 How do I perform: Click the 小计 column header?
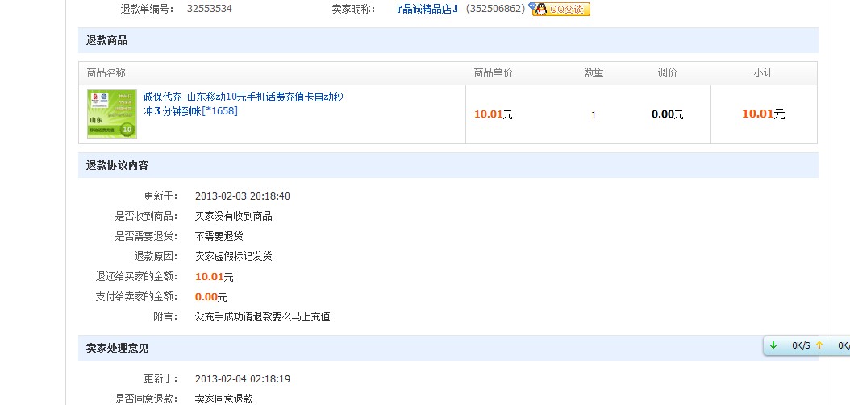click(763, 73)
